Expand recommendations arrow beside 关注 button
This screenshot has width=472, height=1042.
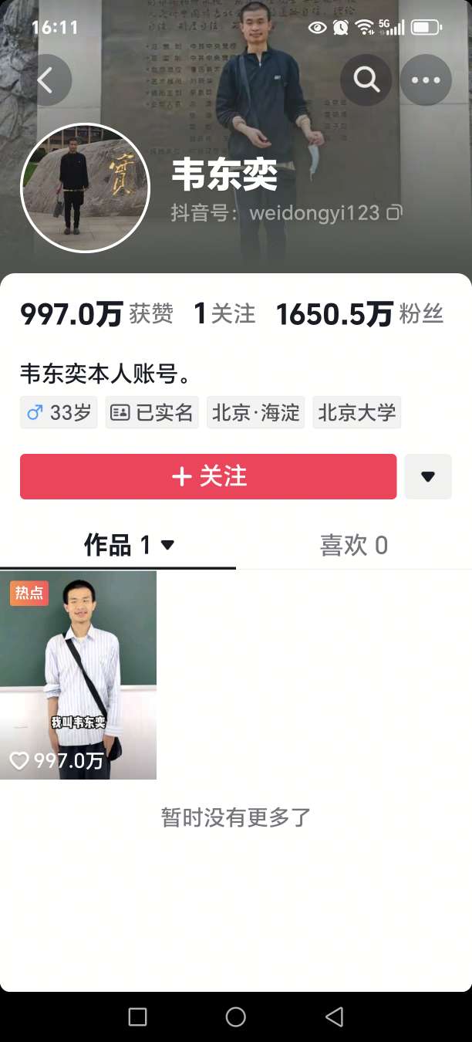click(x=428, y=476)
